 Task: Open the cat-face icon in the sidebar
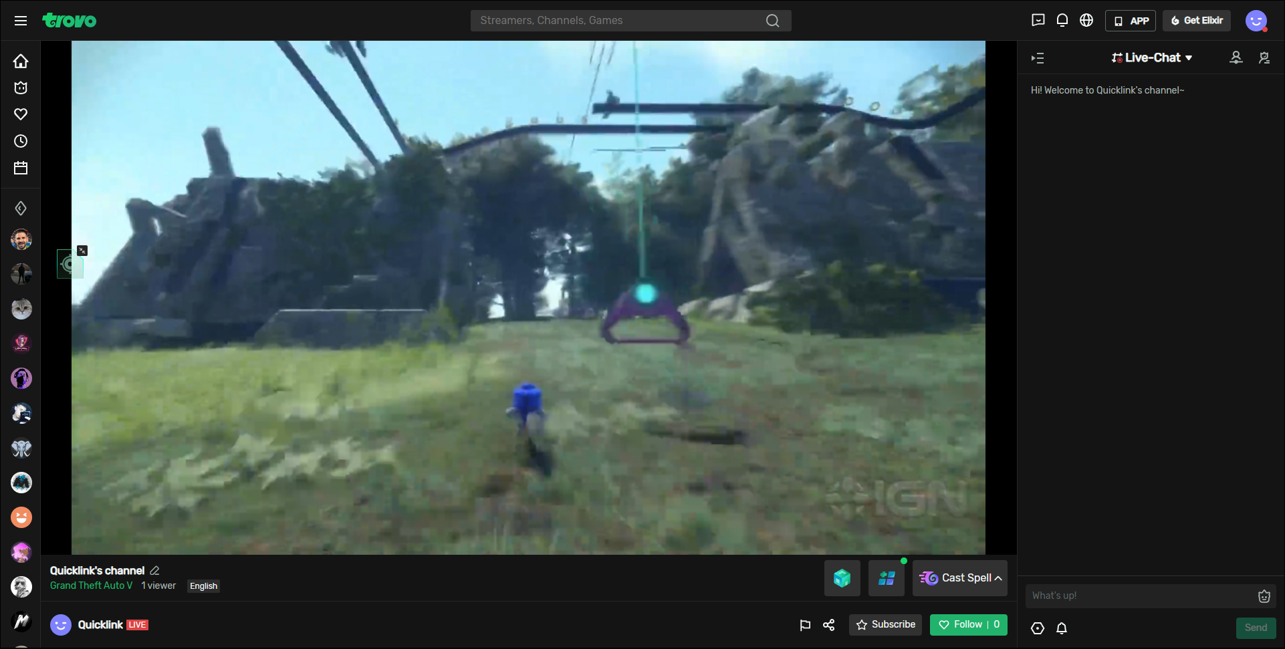[x=21, y=88]
